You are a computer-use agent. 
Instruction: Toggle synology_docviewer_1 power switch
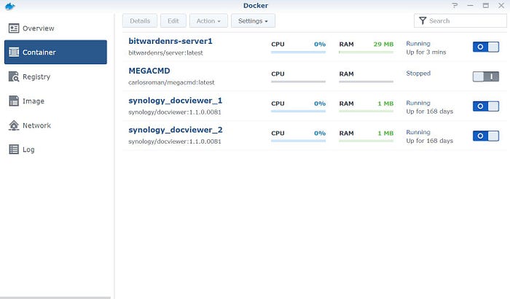pyautogui.click(x=486, y=106)
